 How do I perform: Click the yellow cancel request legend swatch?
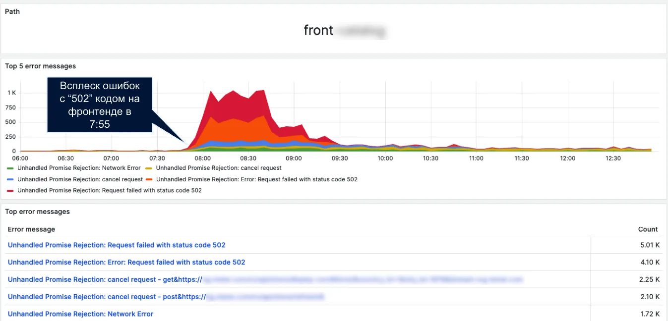pyautogui.click(x=149, y=168)
